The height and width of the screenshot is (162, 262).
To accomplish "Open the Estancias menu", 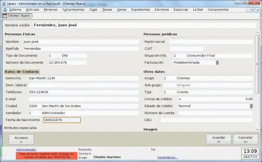I will 181,10.
